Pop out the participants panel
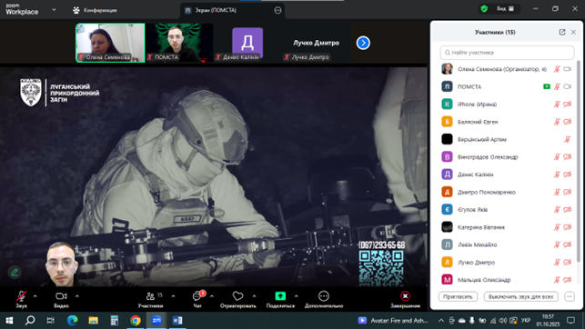 pyautogui.click(x=562, y=33)
